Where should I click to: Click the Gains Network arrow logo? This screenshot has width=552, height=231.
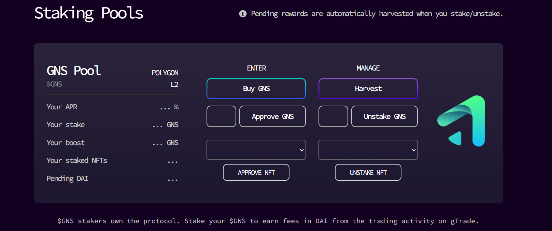click(x=461, y=121)
